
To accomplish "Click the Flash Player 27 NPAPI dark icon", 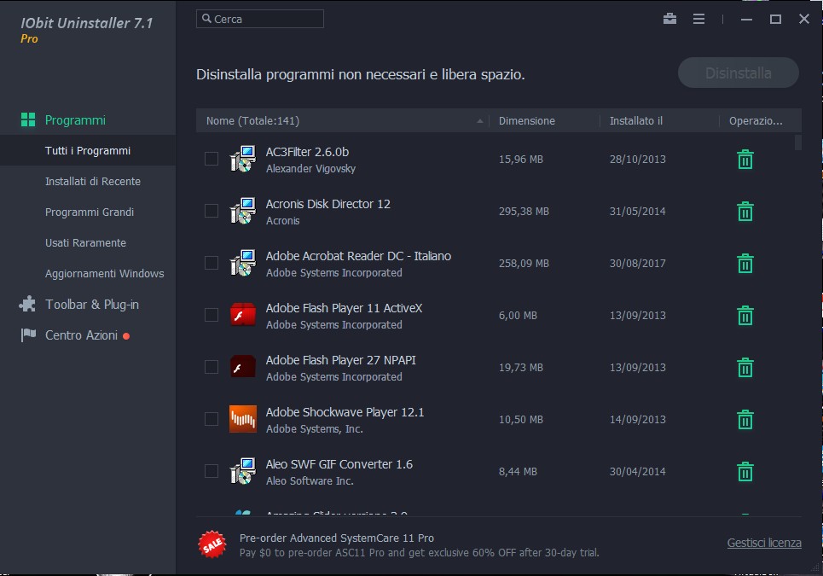I will click(x=243, y=367).
